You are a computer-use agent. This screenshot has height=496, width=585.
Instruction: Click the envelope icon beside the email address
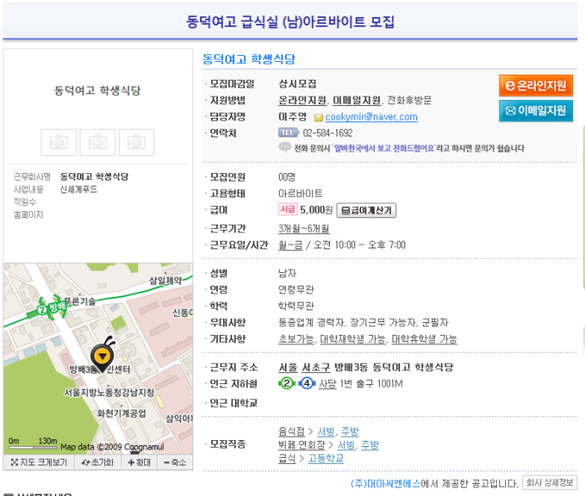pos(318,118)
